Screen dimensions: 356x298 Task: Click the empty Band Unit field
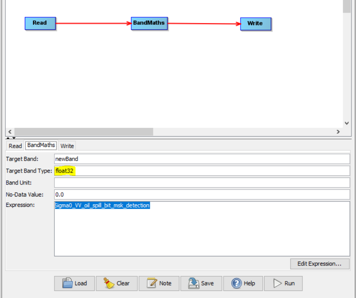pyautogui.click(x=202, y=182)
